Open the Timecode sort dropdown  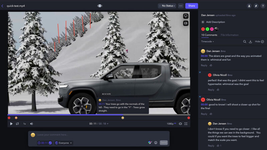pos(207,41)
